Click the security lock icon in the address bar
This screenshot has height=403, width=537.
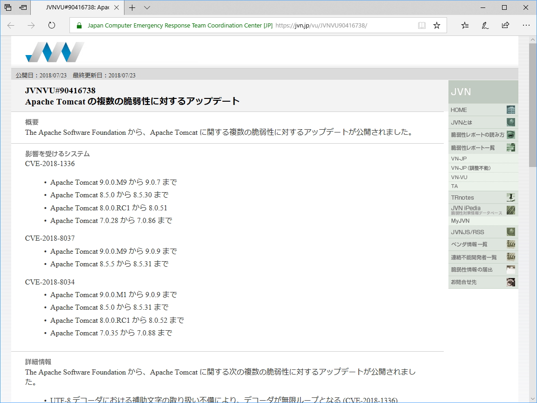(x=78, y=25)
